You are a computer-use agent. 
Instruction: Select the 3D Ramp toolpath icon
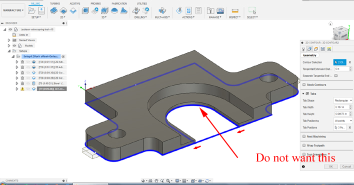click(x=124, y=10)
